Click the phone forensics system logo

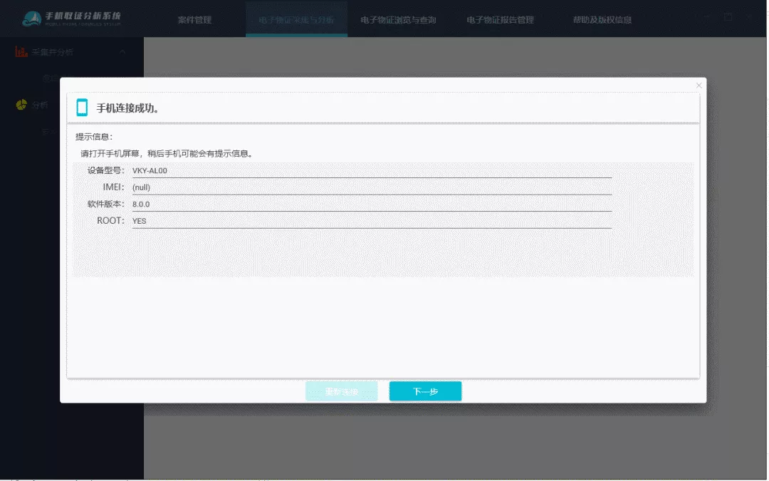(x=71, y=18)
